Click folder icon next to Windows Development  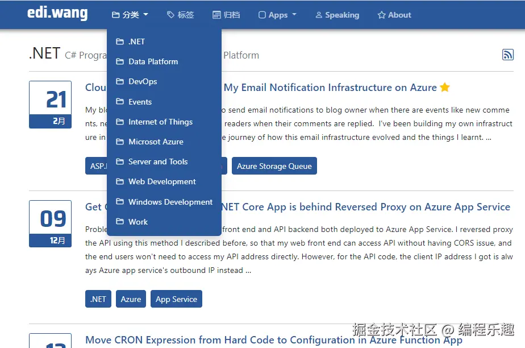coord(120,201)
